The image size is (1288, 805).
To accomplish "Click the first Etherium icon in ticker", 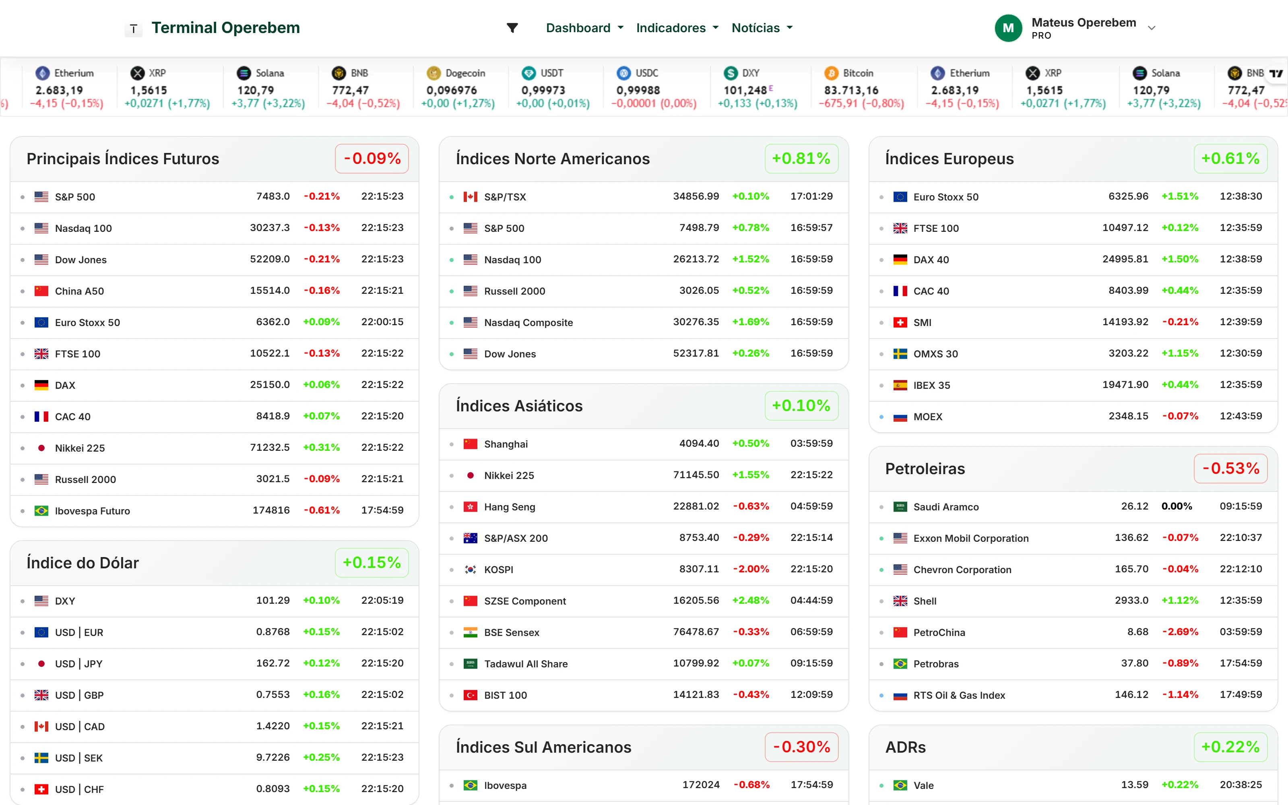I will click(43, 73).
